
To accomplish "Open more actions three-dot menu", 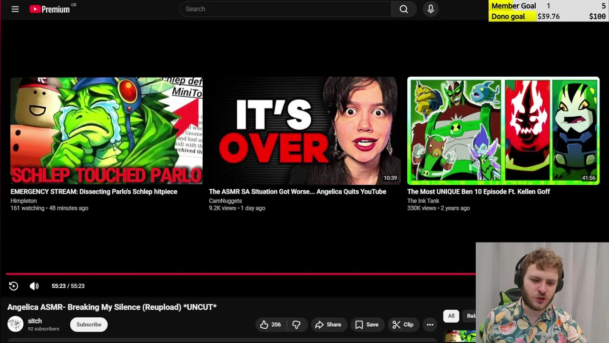I will click(x=430, y=324).
